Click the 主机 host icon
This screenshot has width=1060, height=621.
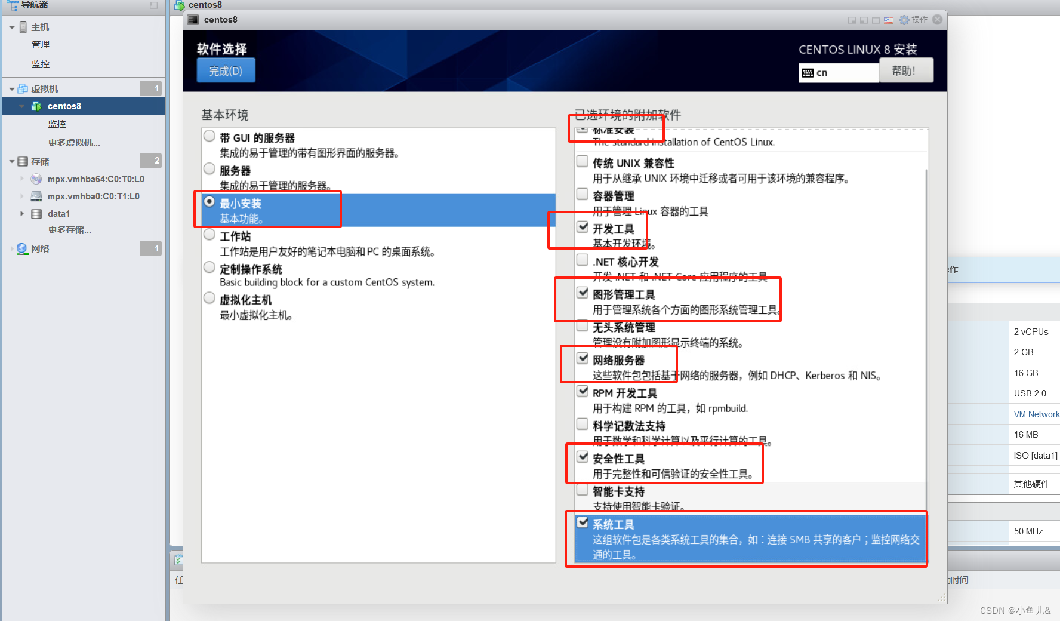pos(23,27)
